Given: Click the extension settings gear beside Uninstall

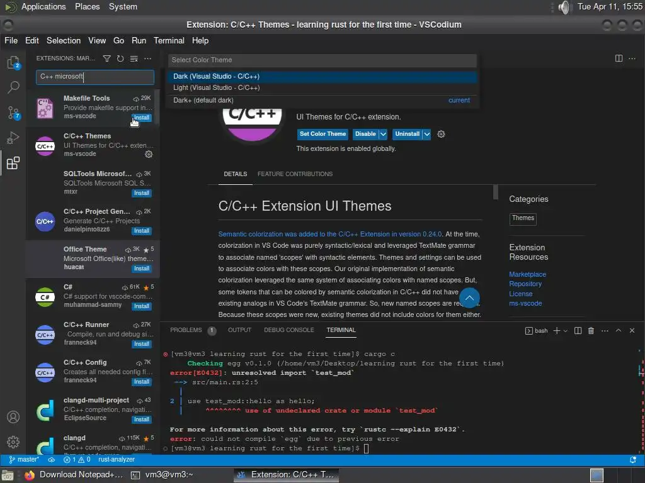Looking at the screenshot, I should click(441, 135).
